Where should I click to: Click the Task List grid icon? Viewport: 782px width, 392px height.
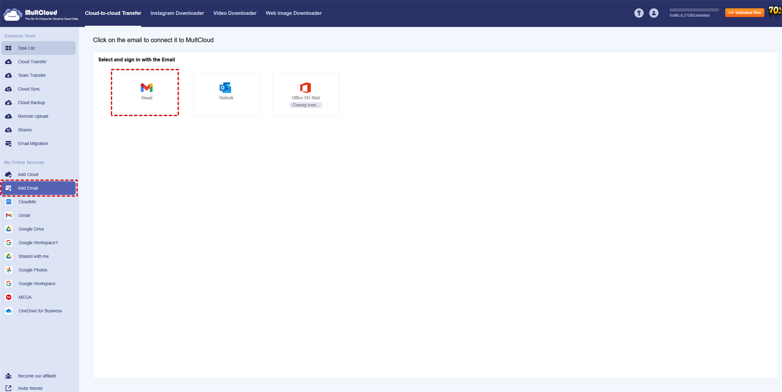(8, 48)
